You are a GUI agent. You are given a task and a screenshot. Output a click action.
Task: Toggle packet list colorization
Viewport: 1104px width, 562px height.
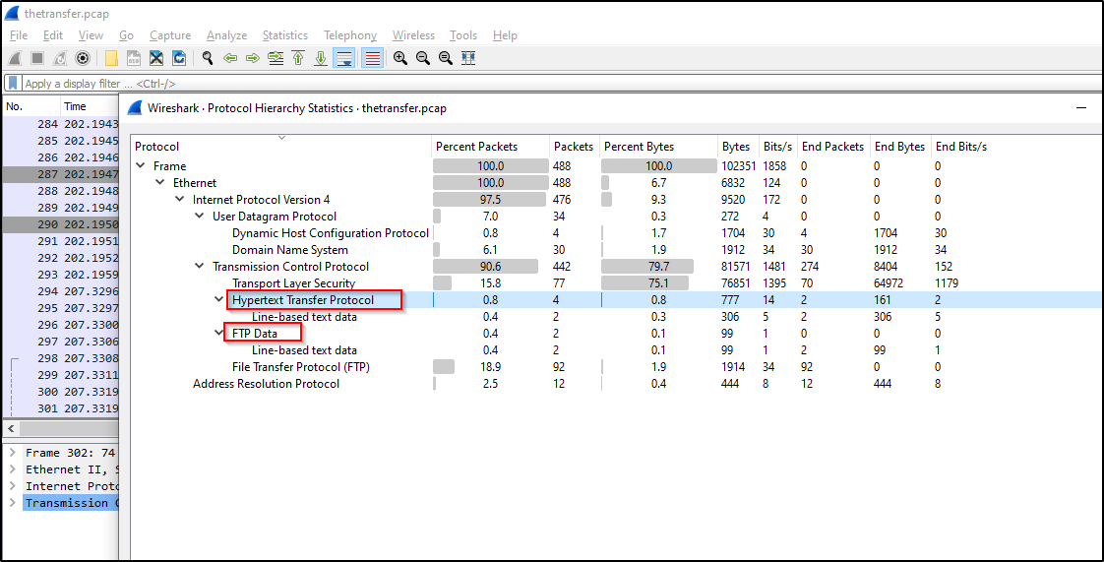(372, 58)
